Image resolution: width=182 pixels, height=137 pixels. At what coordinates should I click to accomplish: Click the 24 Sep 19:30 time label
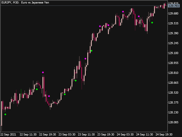pos(164,135)
